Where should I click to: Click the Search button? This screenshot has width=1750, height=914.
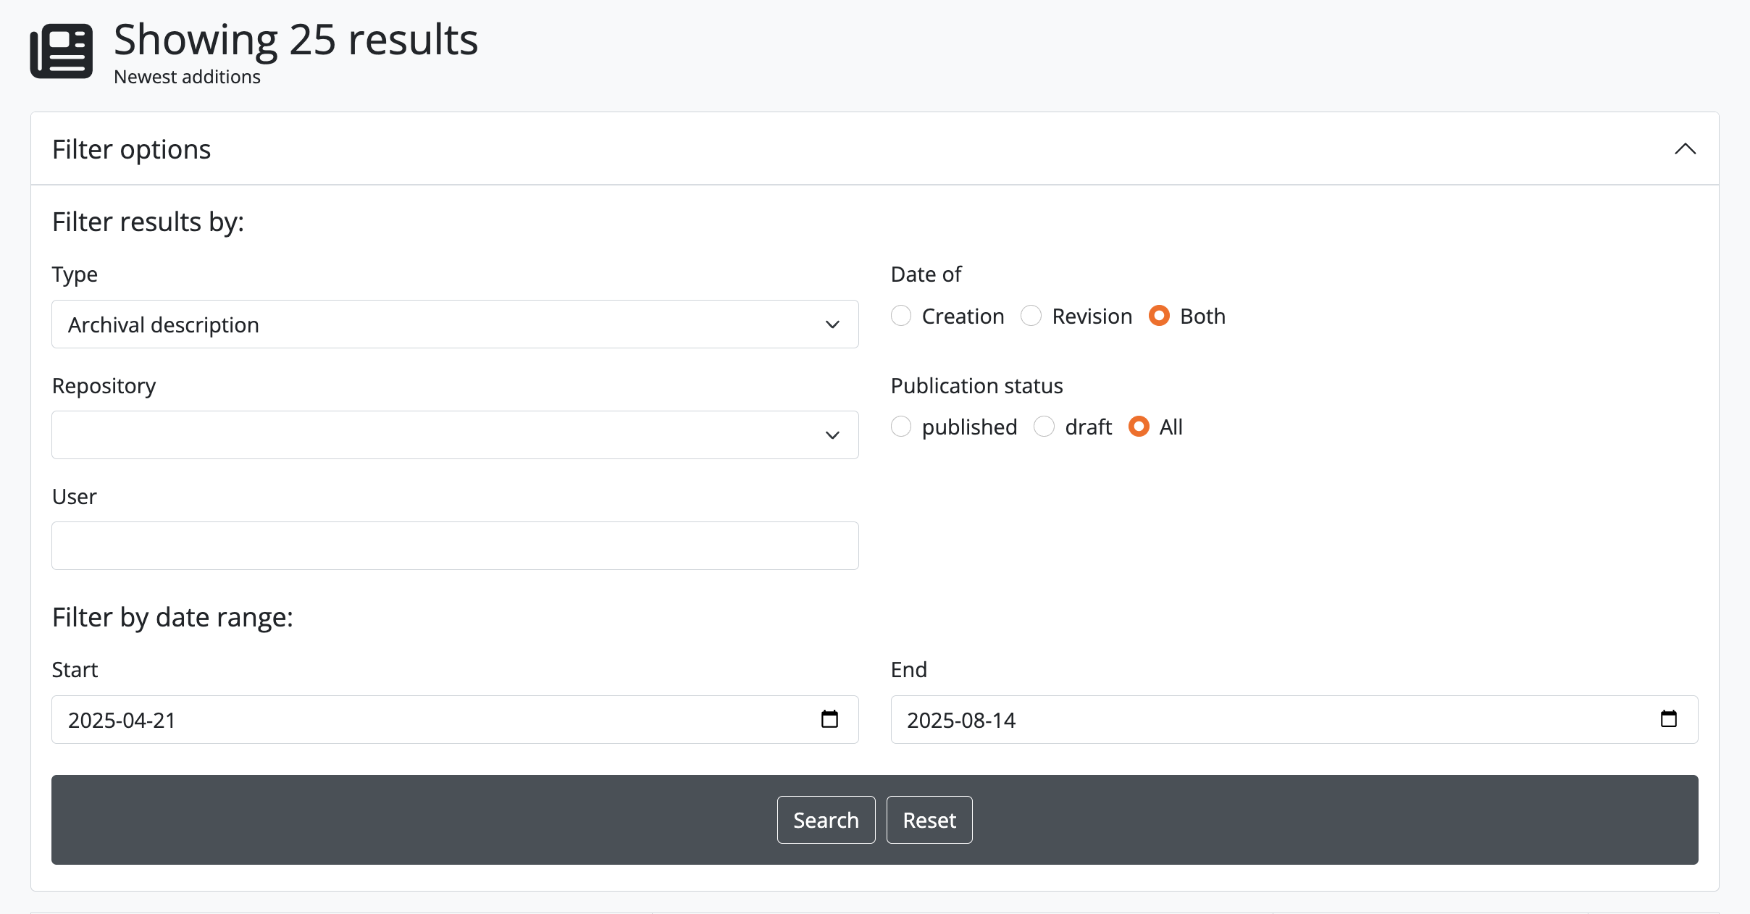click(x=826, y=820)
